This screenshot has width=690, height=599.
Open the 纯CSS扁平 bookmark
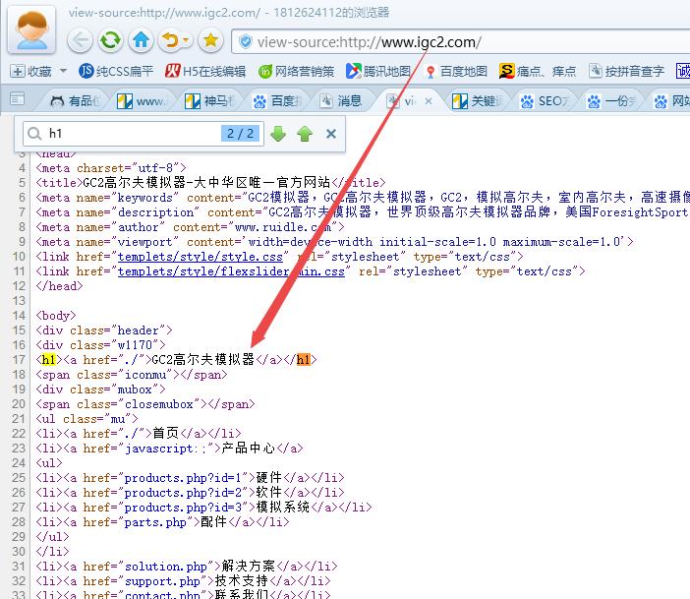pos(116,71)
